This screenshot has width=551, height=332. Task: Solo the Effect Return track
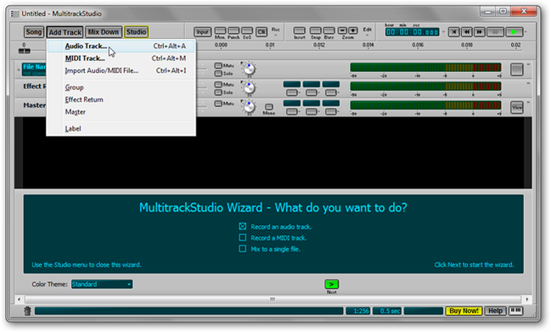point(218,93)
